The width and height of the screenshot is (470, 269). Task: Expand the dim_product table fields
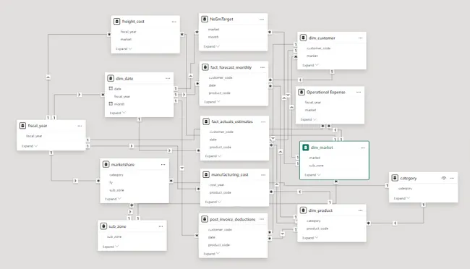coord(310,237)
